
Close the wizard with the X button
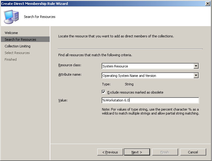tap(207, 4)
